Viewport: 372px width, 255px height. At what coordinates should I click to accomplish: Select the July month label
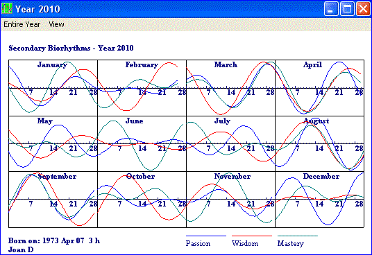click(x=222, y=121)
